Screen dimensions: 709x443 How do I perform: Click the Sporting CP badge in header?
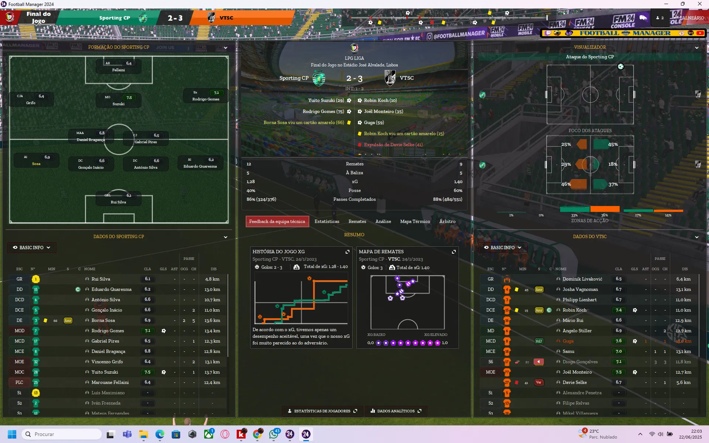(143, 18)
